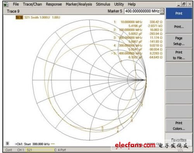
Task: Select the S21 status bar field
Action: 40,150
